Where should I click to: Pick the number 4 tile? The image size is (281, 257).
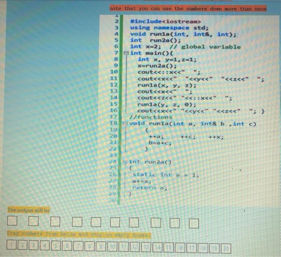point(45,245)
